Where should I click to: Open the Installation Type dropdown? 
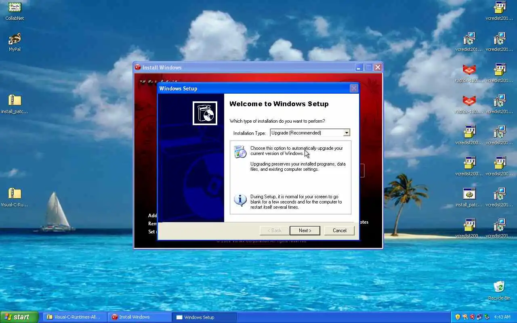click(346, 133)
